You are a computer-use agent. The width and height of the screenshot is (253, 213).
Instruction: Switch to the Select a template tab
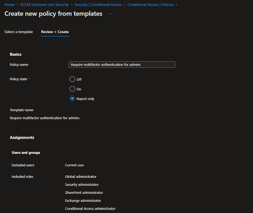(x=19, y=32)
